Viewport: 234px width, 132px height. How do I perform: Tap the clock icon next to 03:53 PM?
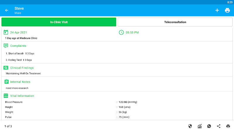[x=121, y=32]
